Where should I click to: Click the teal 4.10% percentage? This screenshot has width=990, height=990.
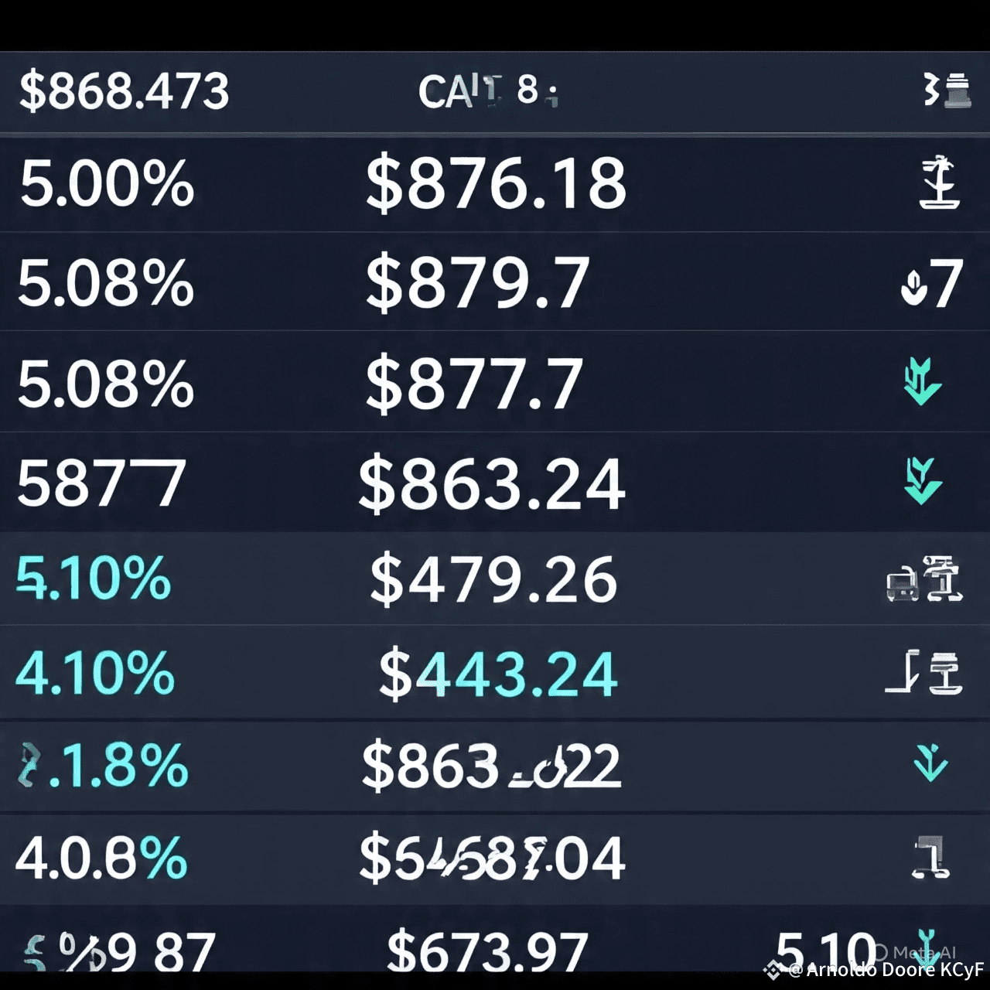(x=95, y=673)
